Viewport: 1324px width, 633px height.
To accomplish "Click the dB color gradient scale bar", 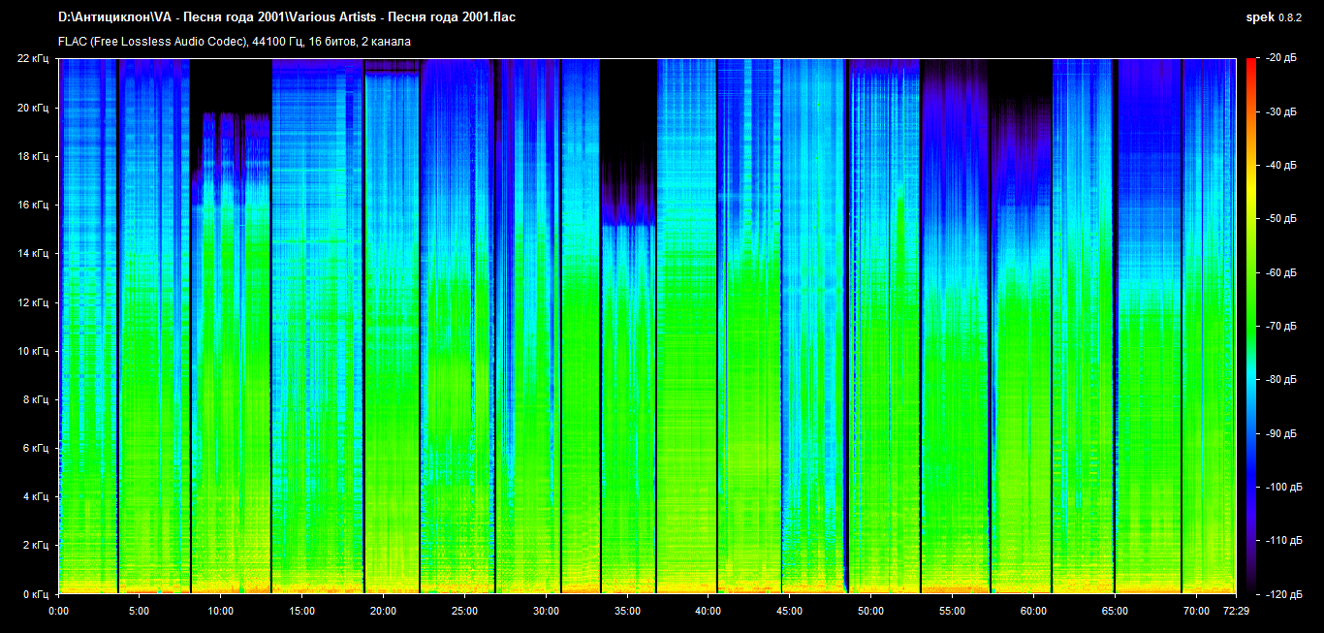I will [1251, 326].
